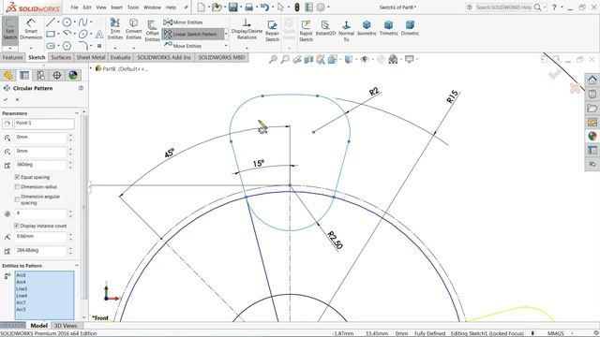
Task: Open the PropertyManager tab icon
Action: pyautogui.click(x=24, y=75)
